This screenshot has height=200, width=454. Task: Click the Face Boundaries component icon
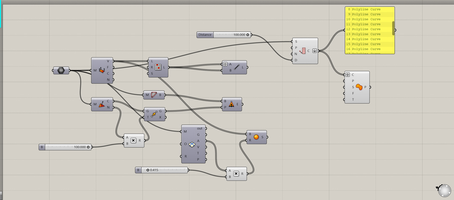[x=154, y=95]
